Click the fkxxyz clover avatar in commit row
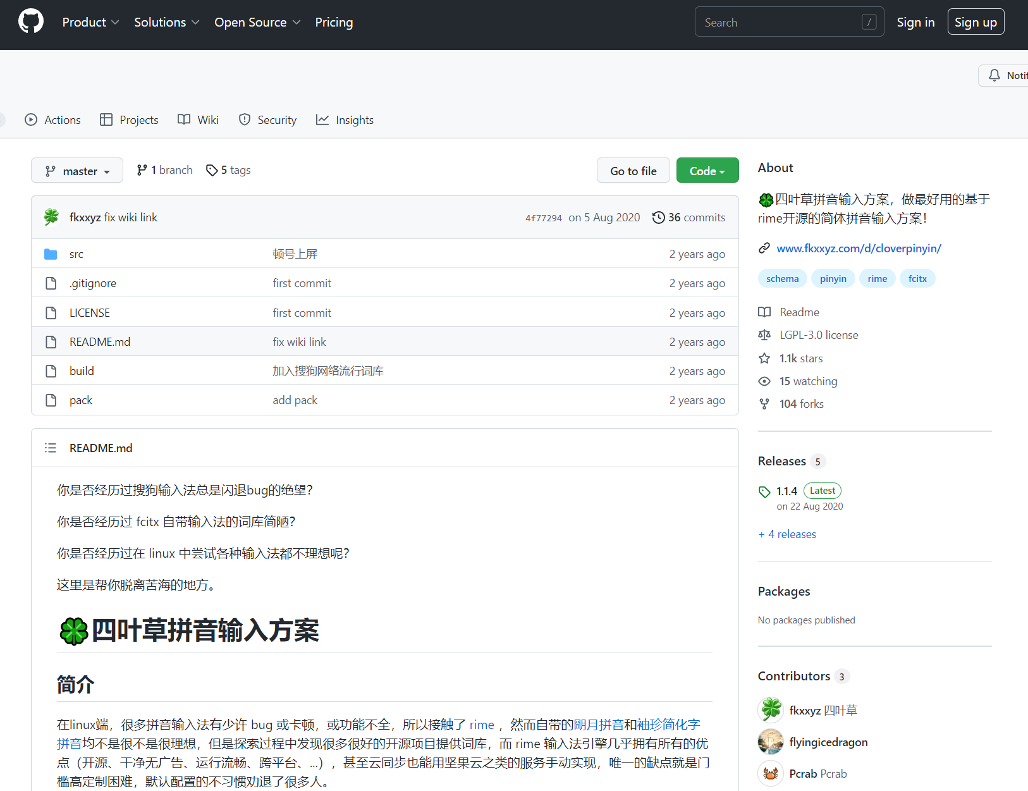This screenshot has width=1028, height=791. pyautogui.click(x=51, y=217)
